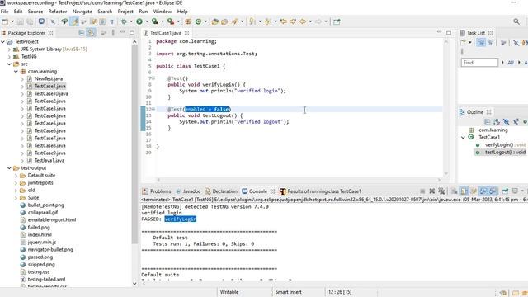Click Pin Console icon

pyautogui.click(x=505, y=191)
